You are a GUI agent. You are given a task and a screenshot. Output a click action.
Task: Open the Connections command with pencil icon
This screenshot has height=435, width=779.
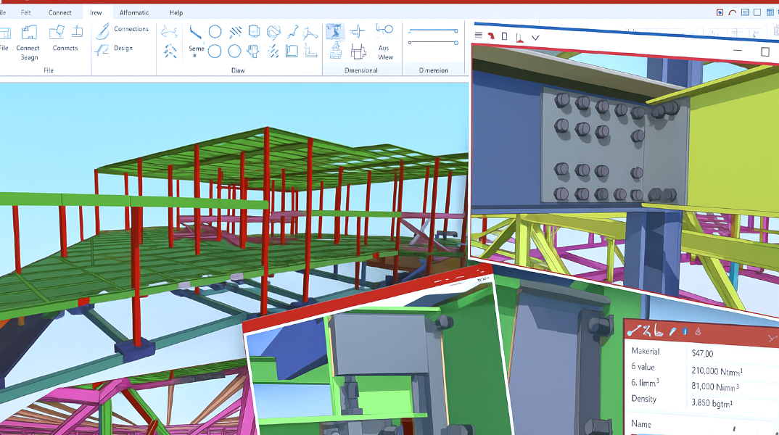[x=122, y=30]
